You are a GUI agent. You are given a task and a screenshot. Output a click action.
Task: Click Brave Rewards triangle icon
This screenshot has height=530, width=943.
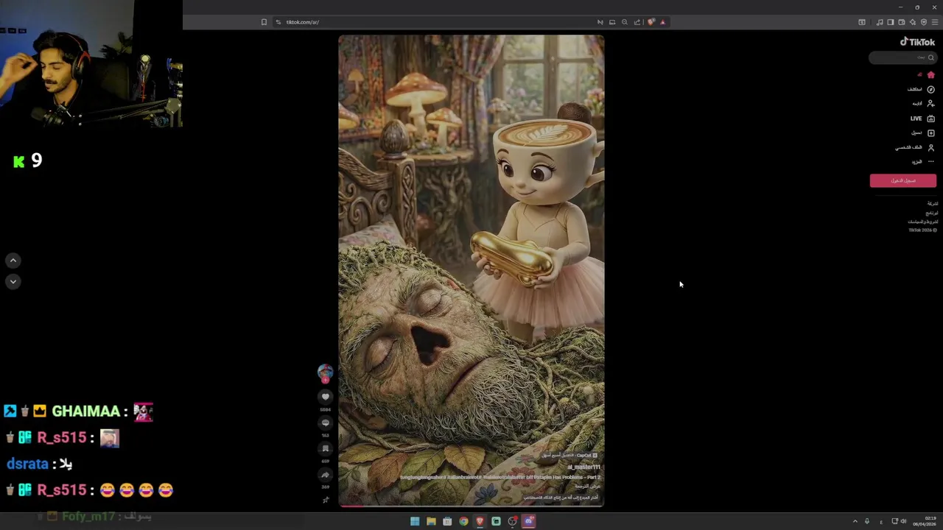(x=662, y=22)
